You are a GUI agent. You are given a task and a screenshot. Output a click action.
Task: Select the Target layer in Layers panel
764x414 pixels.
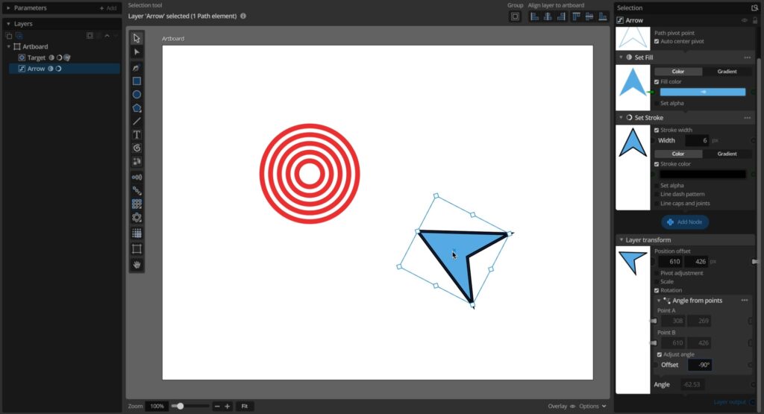pyautogui.click(x=36, y=57)
